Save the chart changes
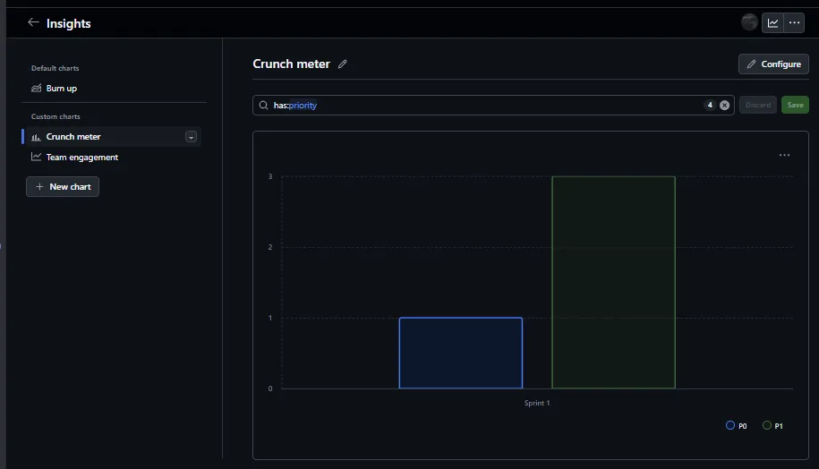Viewport: 819px width, 469px height. (x=794, y=106)
